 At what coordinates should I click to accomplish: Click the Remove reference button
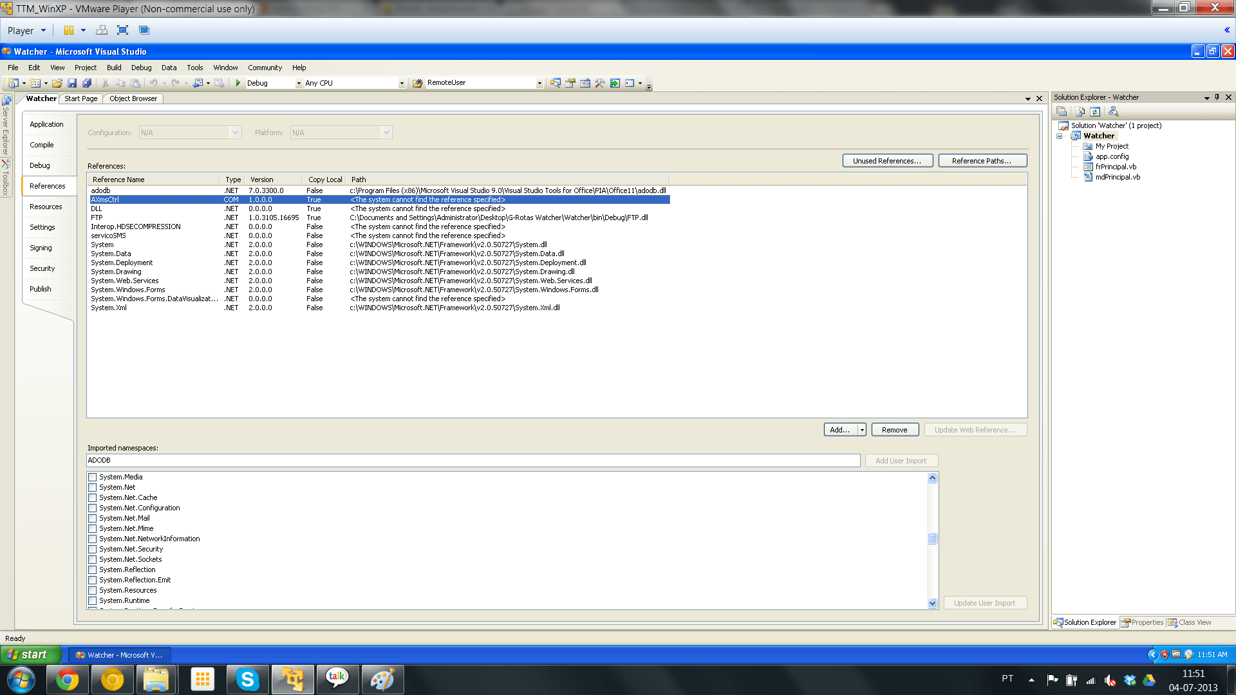tap(894, 430)
